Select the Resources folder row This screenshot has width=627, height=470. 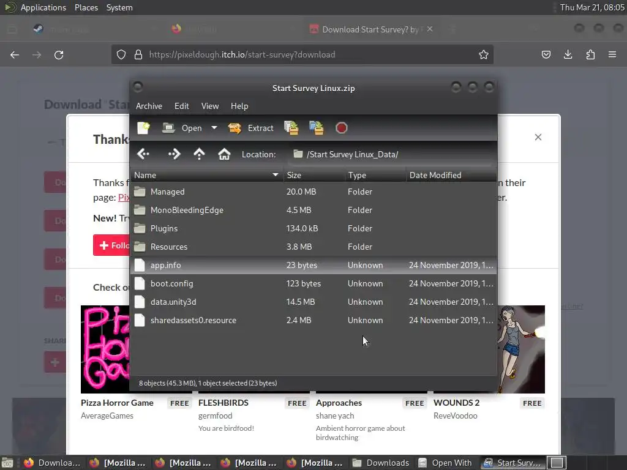coord(313,247)
